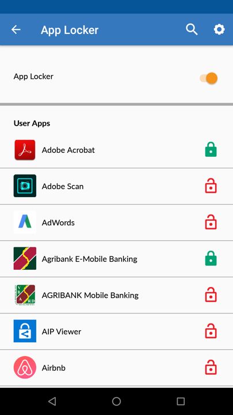The image size is (233, 415).
Task: Go back using header arrow
Action: (x=16, y=29)
